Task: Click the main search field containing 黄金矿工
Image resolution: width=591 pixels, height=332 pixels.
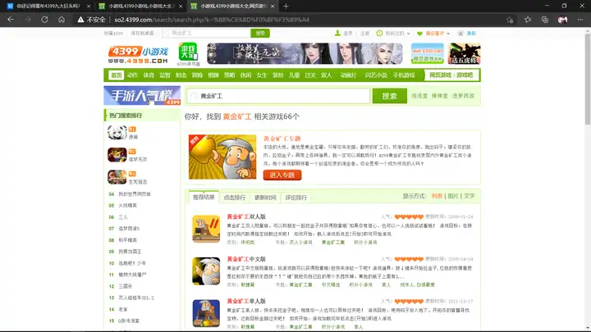Action: [278, 96]
